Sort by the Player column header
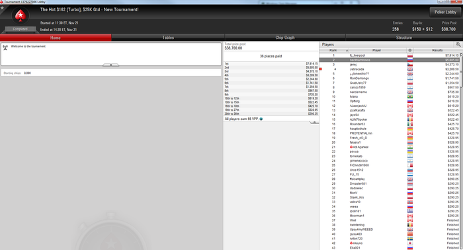Screen dimensions: 463x250 tap(377, 50)
